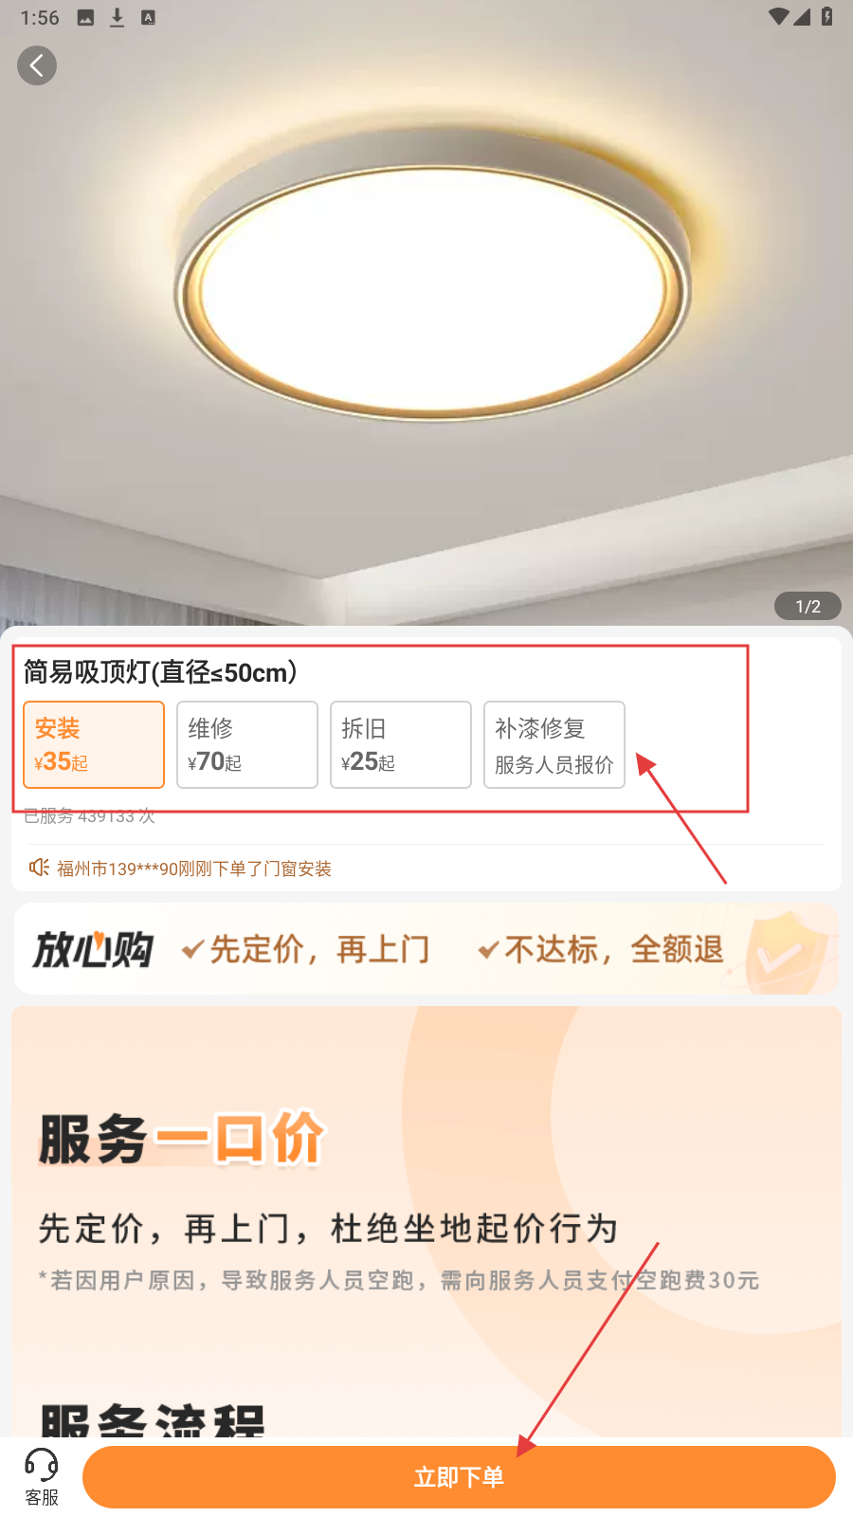Tap the battery icon in status bar
Image resolution: width=853 pixels, height=1517 pixels.
(x=827, y=17)
